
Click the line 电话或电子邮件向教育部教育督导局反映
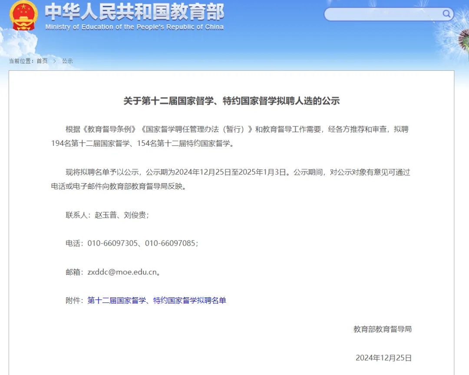click(x=119, y=186)
